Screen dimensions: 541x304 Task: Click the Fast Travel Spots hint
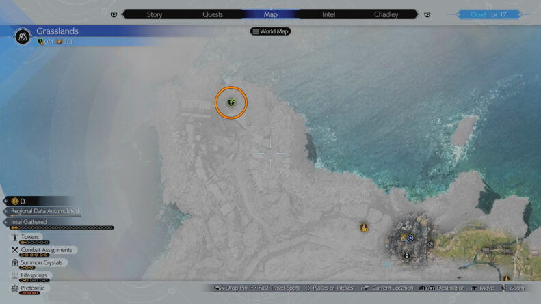276,288
